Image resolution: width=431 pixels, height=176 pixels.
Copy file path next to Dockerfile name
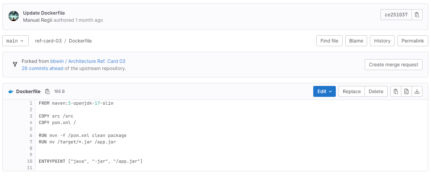(x=47, y=91)
